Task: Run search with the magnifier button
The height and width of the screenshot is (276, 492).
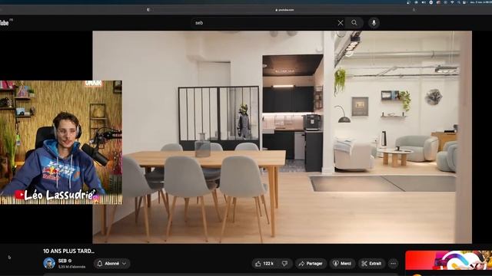Action: point(354,23)
